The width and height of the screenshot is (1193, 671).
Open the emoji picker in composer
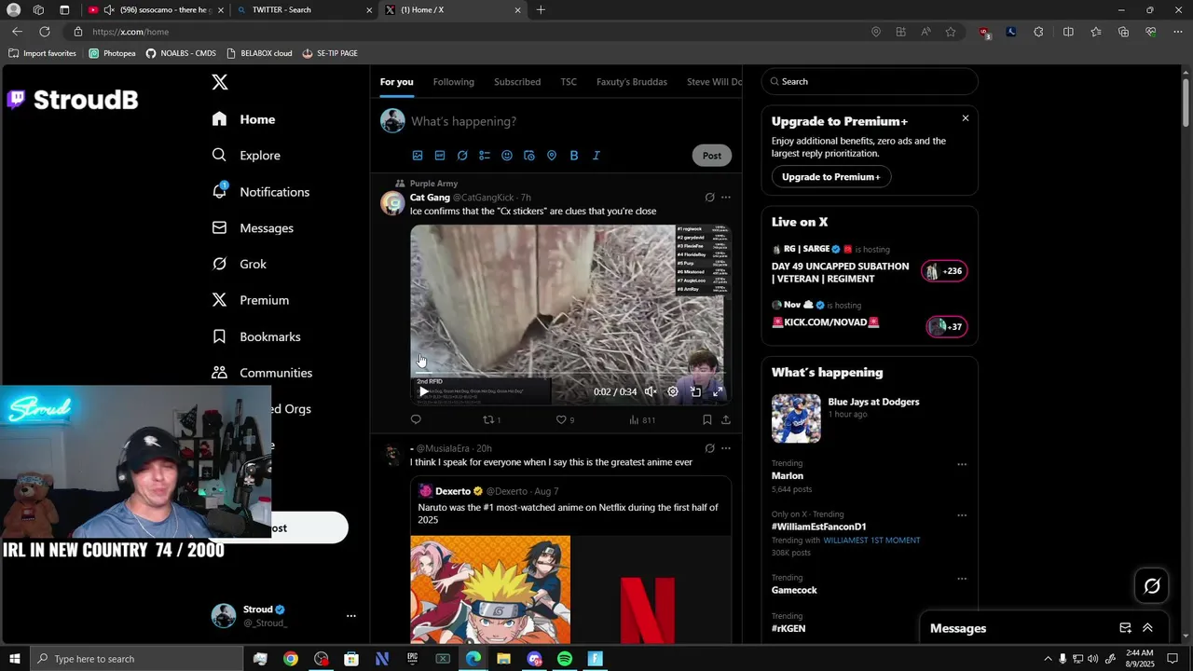tap(507, 156)
